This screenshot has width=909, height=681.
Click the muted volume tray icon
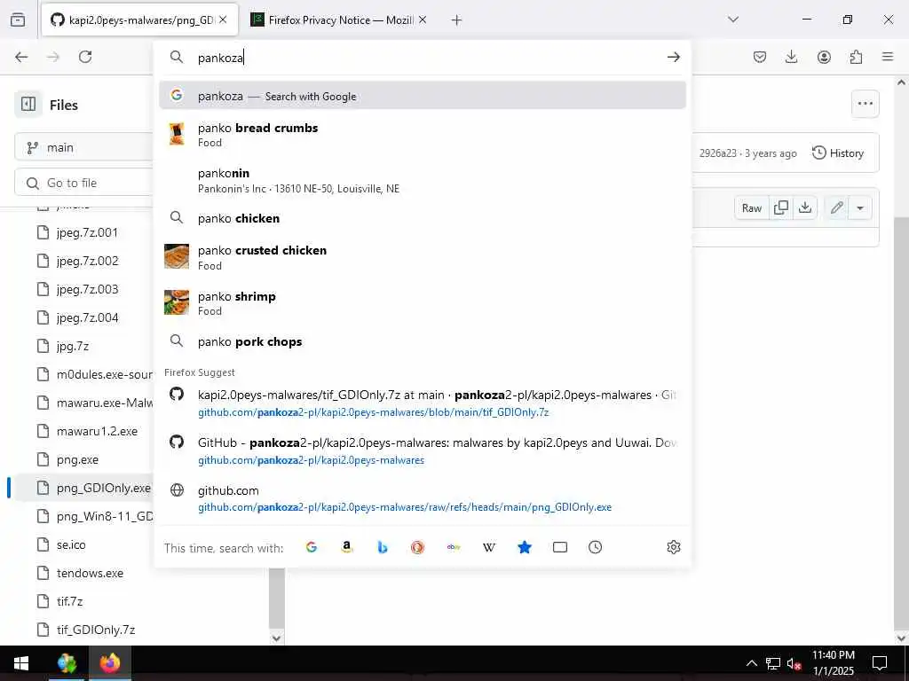[794, 663]
